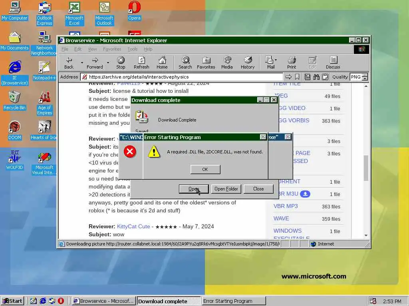Expand the Back button history dropdown arrow
Screen dimensions: 409x306
[x=82, y=63]
